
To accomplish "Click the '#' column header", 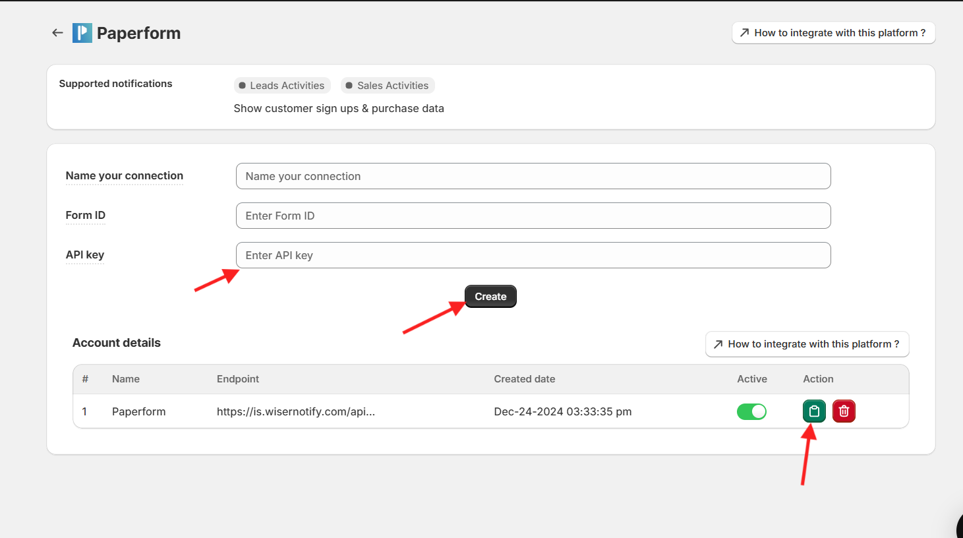I will [85, 379].
